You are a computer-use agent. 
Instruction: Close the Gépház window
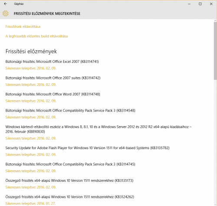click(211, 4)
